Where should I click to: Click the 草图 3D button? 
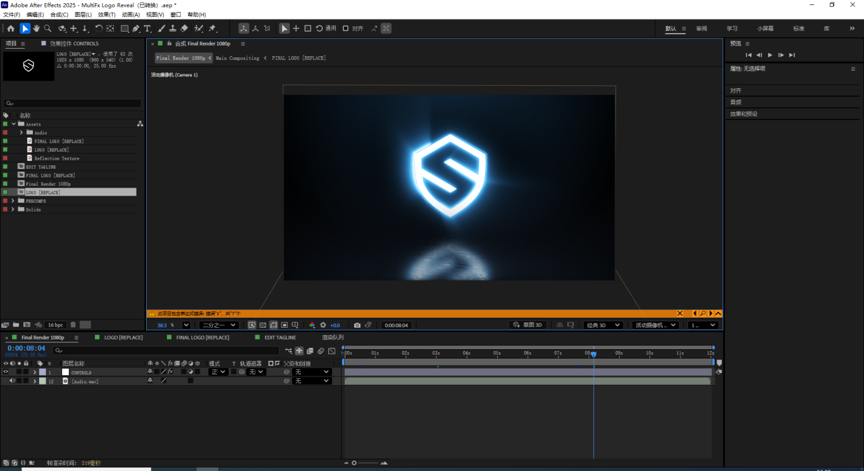(x=528, y=325)
